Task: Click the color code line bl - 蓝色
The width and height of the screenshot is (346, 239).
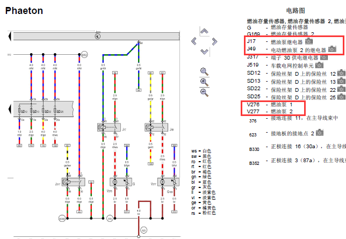Action: click(201, 182)
